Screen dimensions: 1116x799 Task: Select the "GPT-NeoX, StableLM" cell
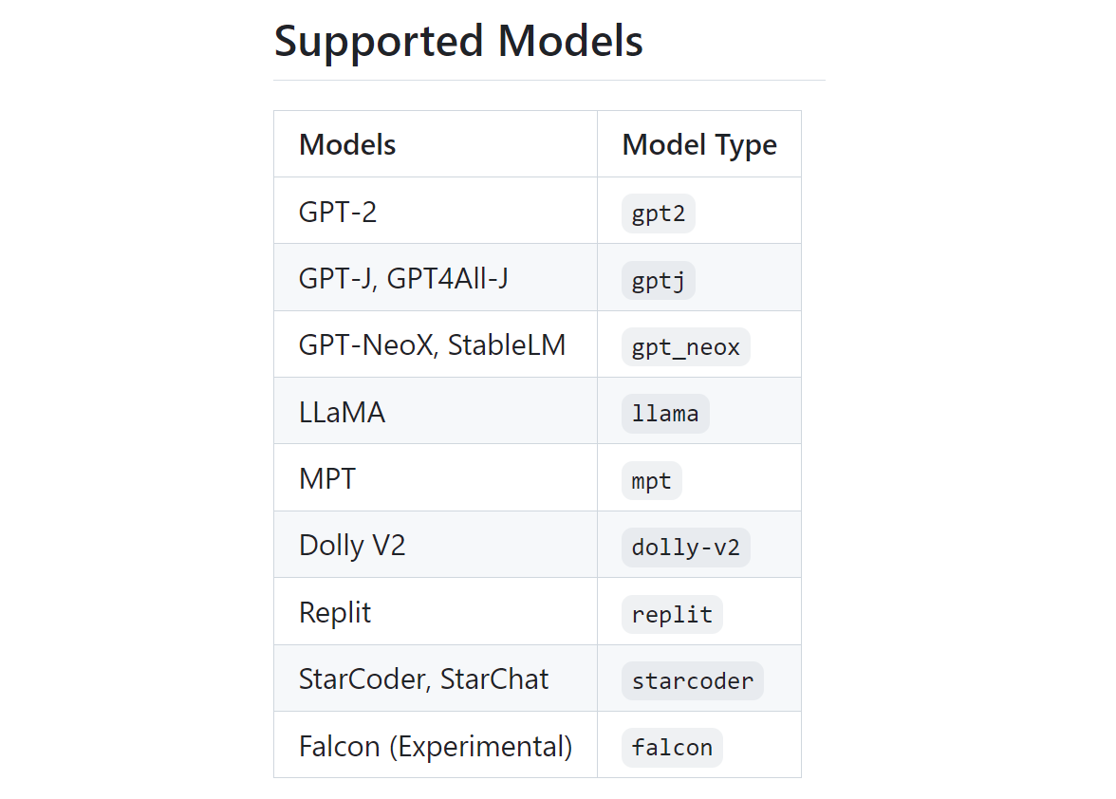pos(432,344)
